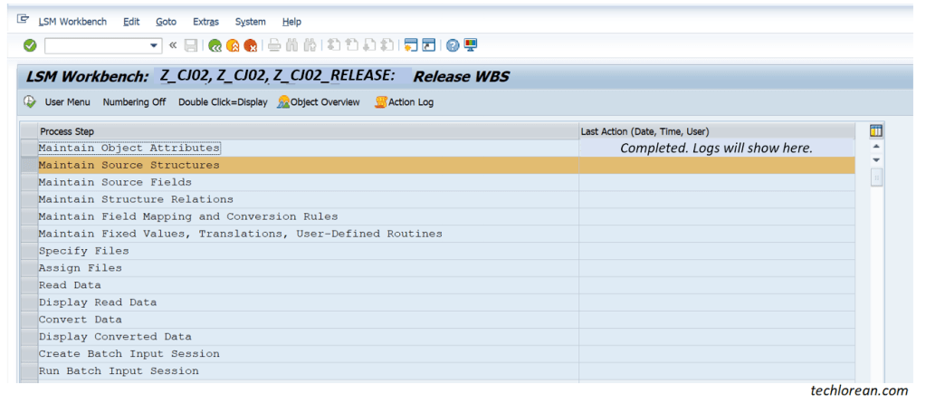The image size is (926, 403).
Task: Open the System menu
Action: pos(251,22)
